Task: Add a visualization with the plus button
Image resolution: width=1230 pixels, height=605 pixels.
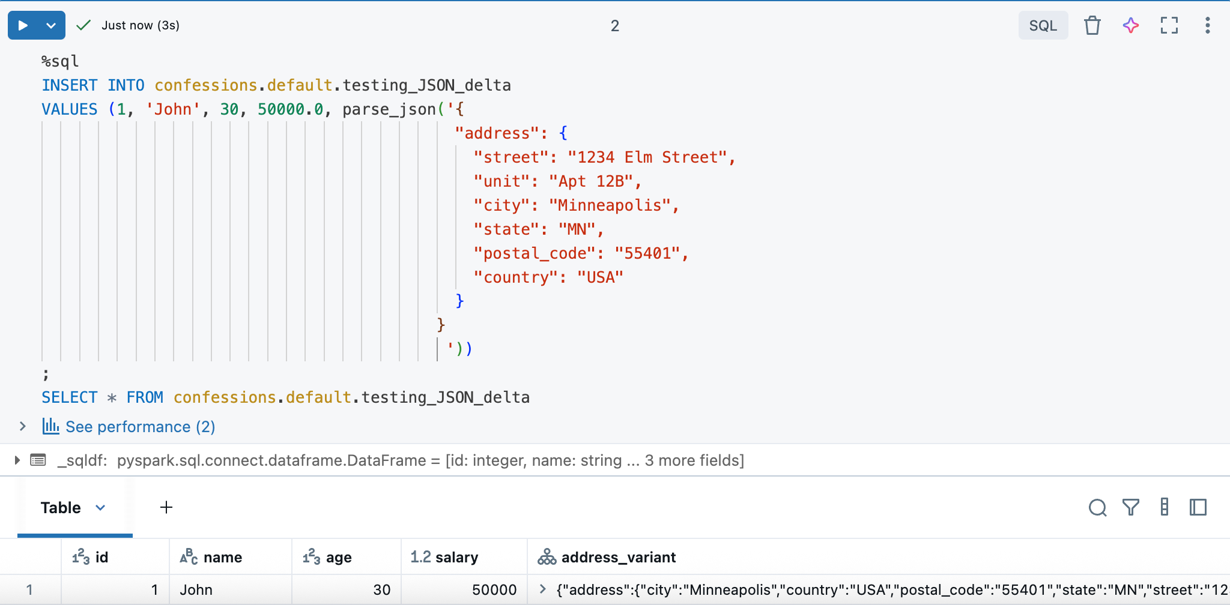Action: 166,507
